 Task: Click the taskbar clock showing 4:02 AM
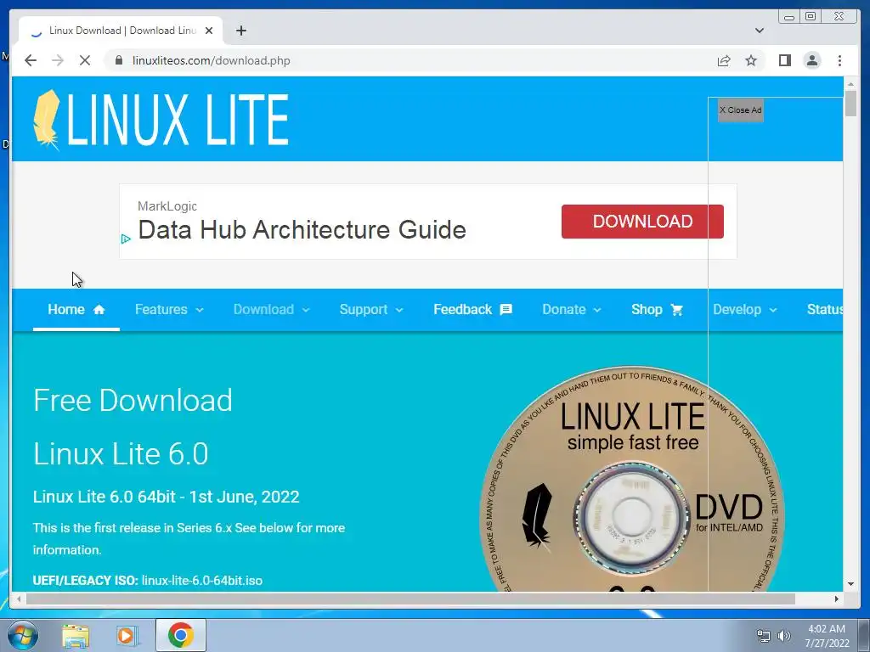pyautogui.click(x=826, y=636)
